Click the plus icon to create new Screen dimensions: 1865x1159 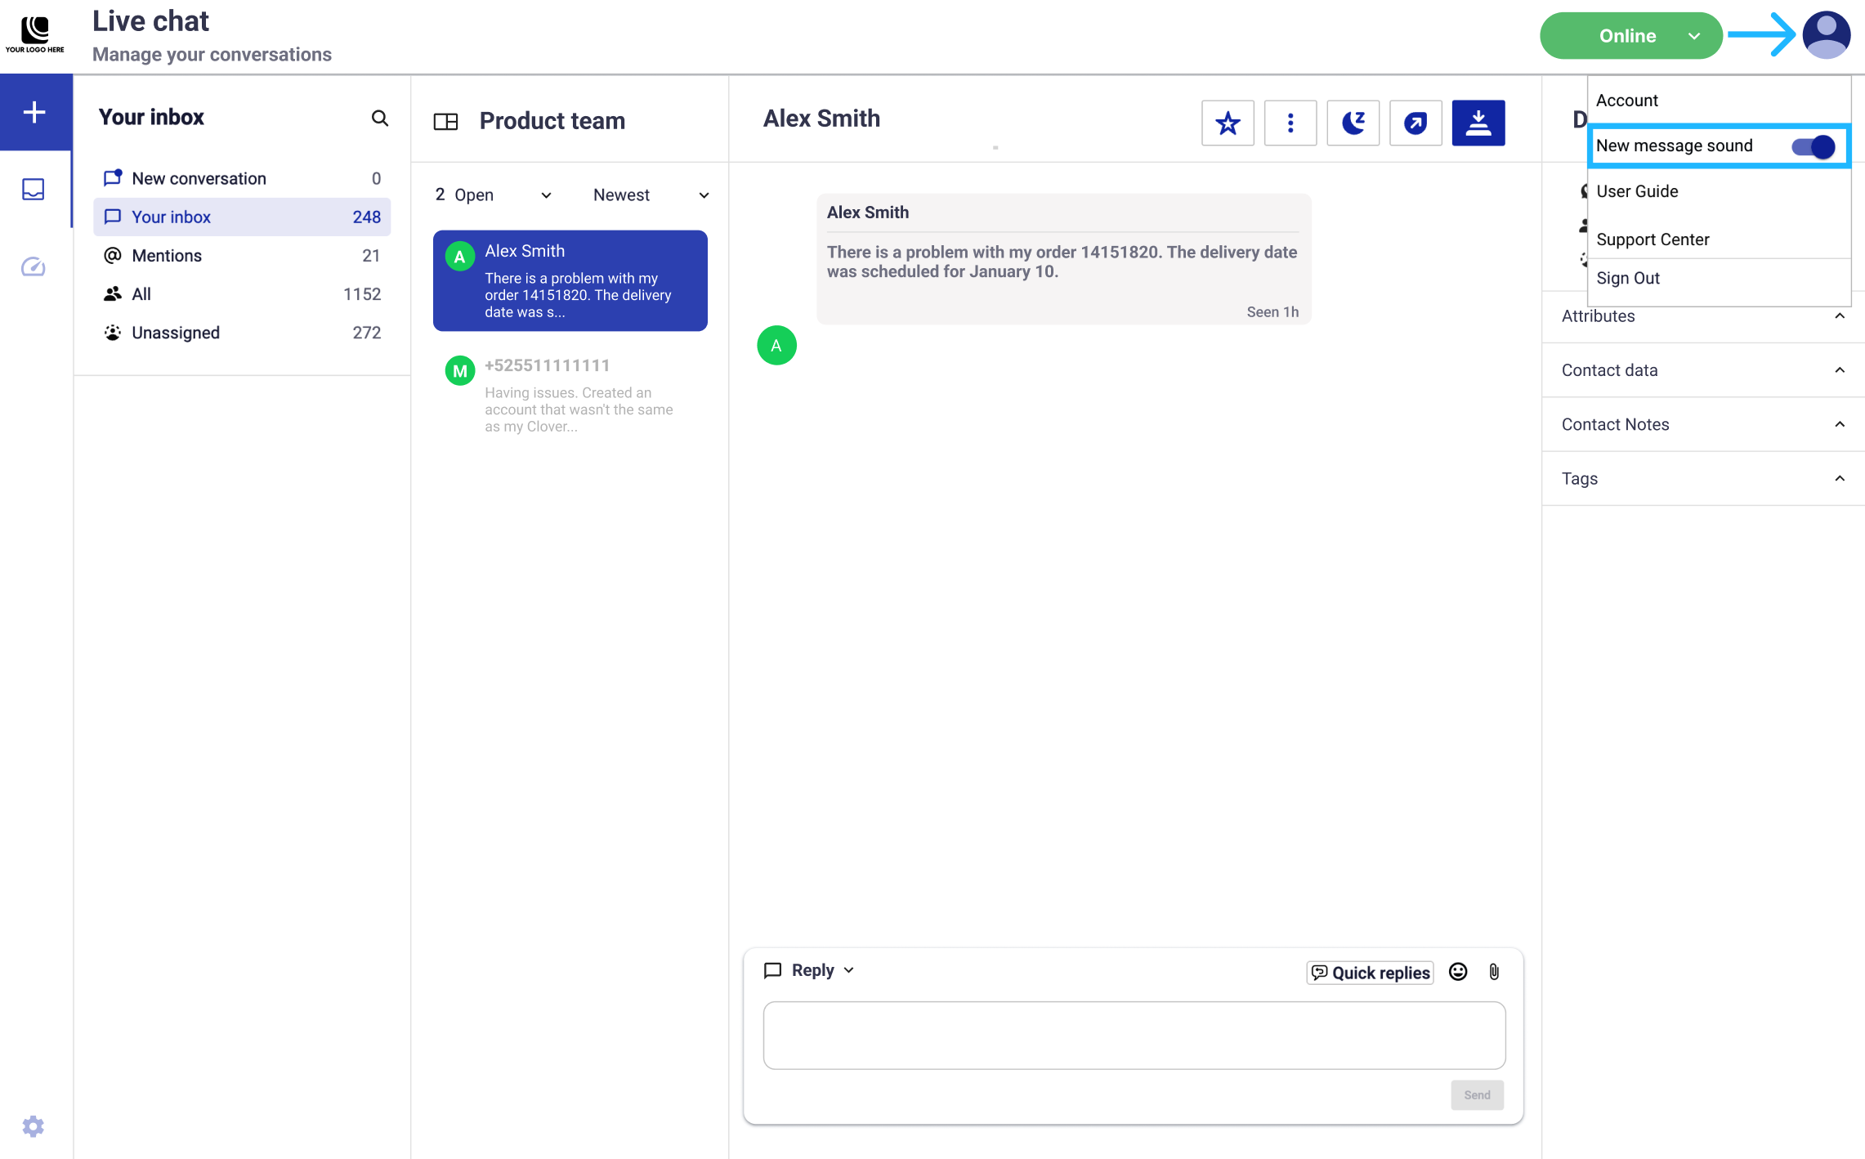(34, 113)
